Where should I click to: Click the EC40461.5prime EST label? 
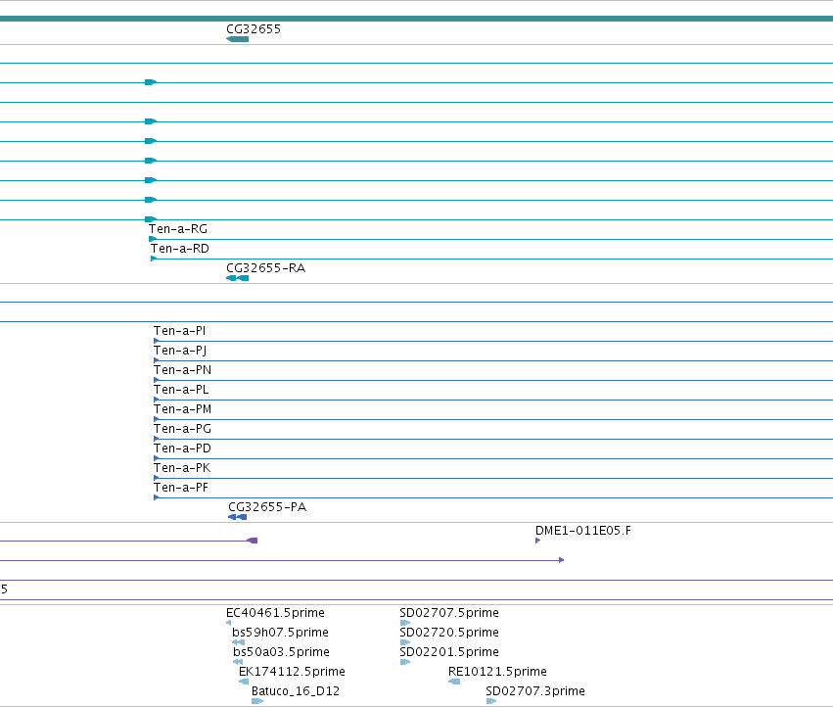pyautogui.click(x=275, y=613)
